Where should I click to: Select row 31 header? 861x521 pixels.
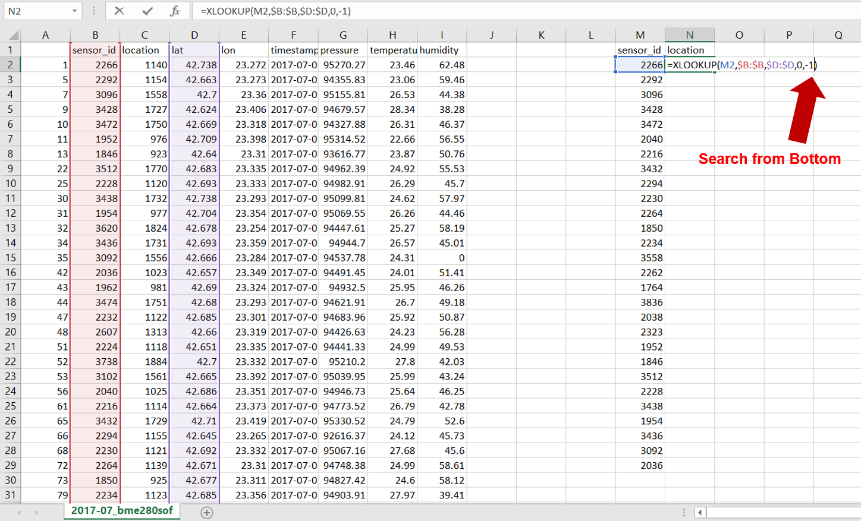pos(10,495)
